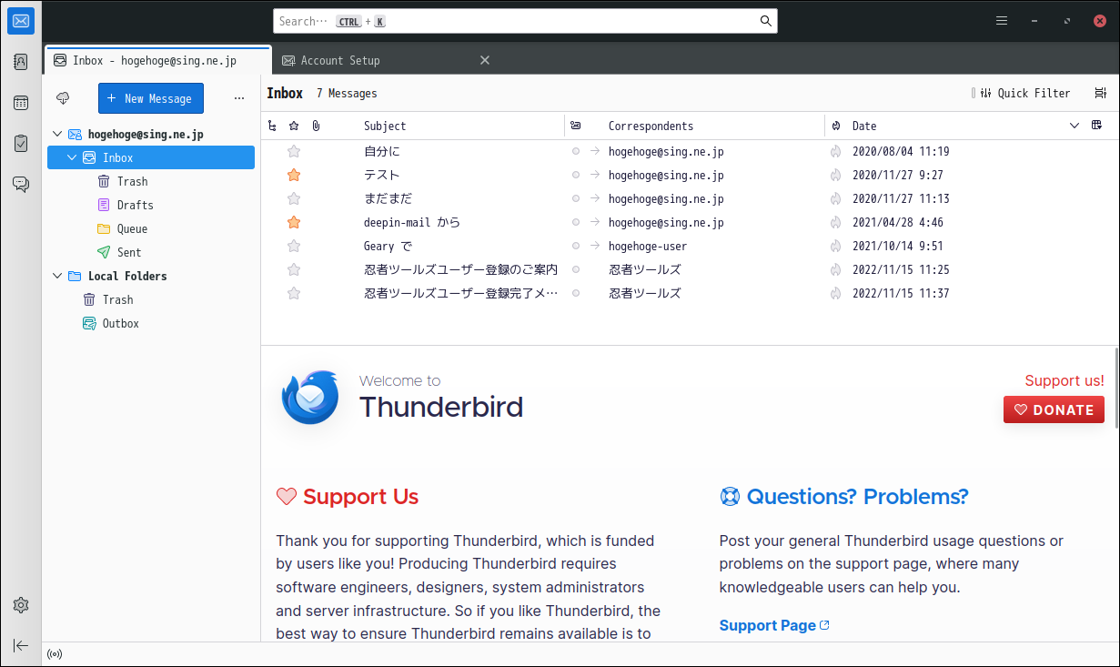The height and width of the screenshot is (667, 1120).
Task: Sort by read status column icon
Action: click(x=575, y=126)
